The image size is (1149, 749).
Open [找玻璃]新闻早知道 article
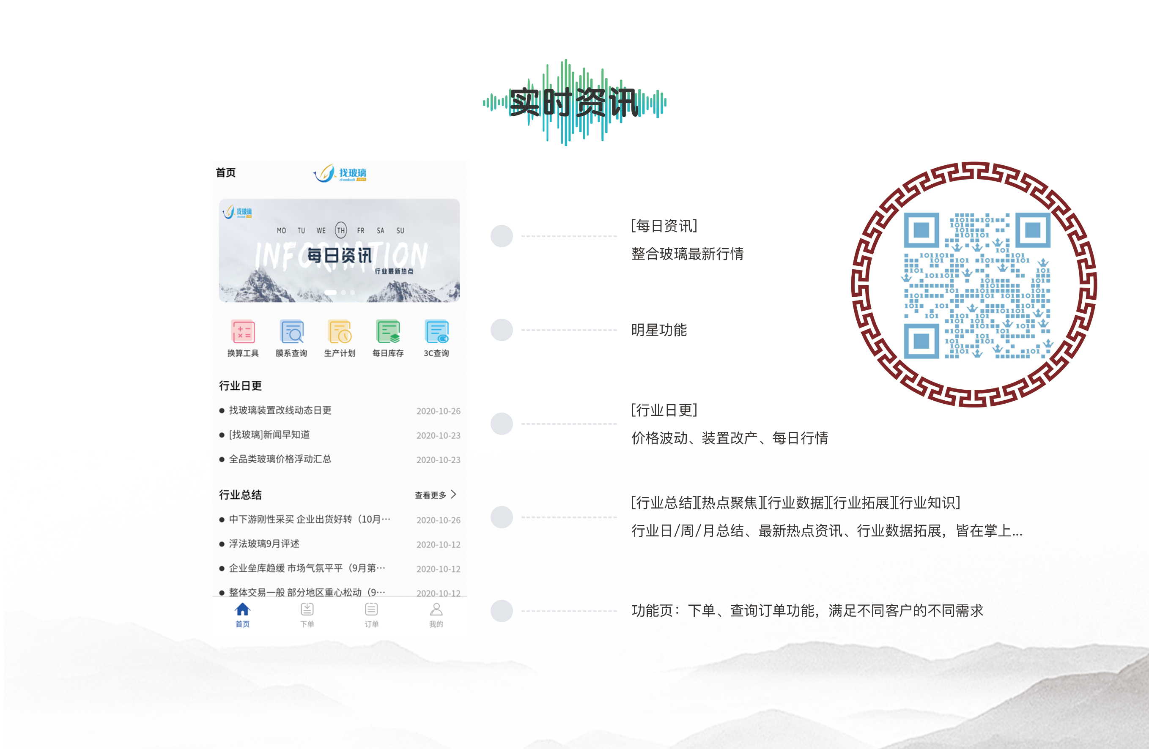pyautogui.click(x=269, y=435)
